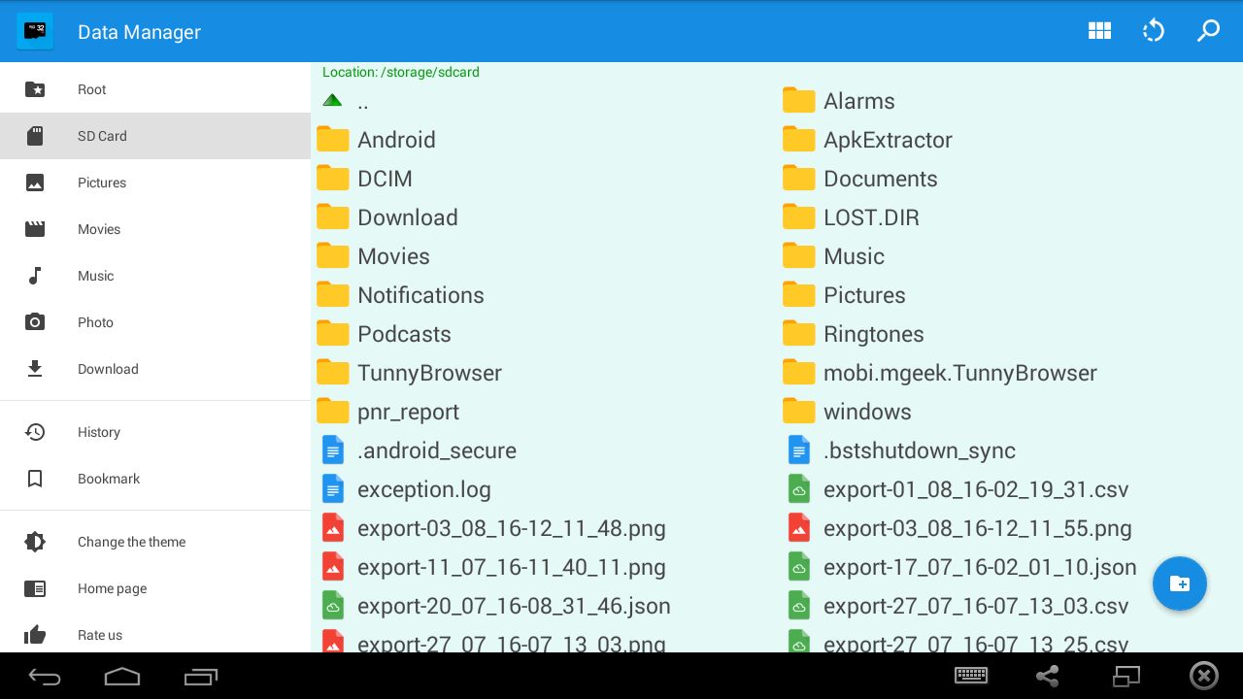Screen dimensions: 1243x699
Task: Tap Android back navigation button
Action: click(45, 677)
